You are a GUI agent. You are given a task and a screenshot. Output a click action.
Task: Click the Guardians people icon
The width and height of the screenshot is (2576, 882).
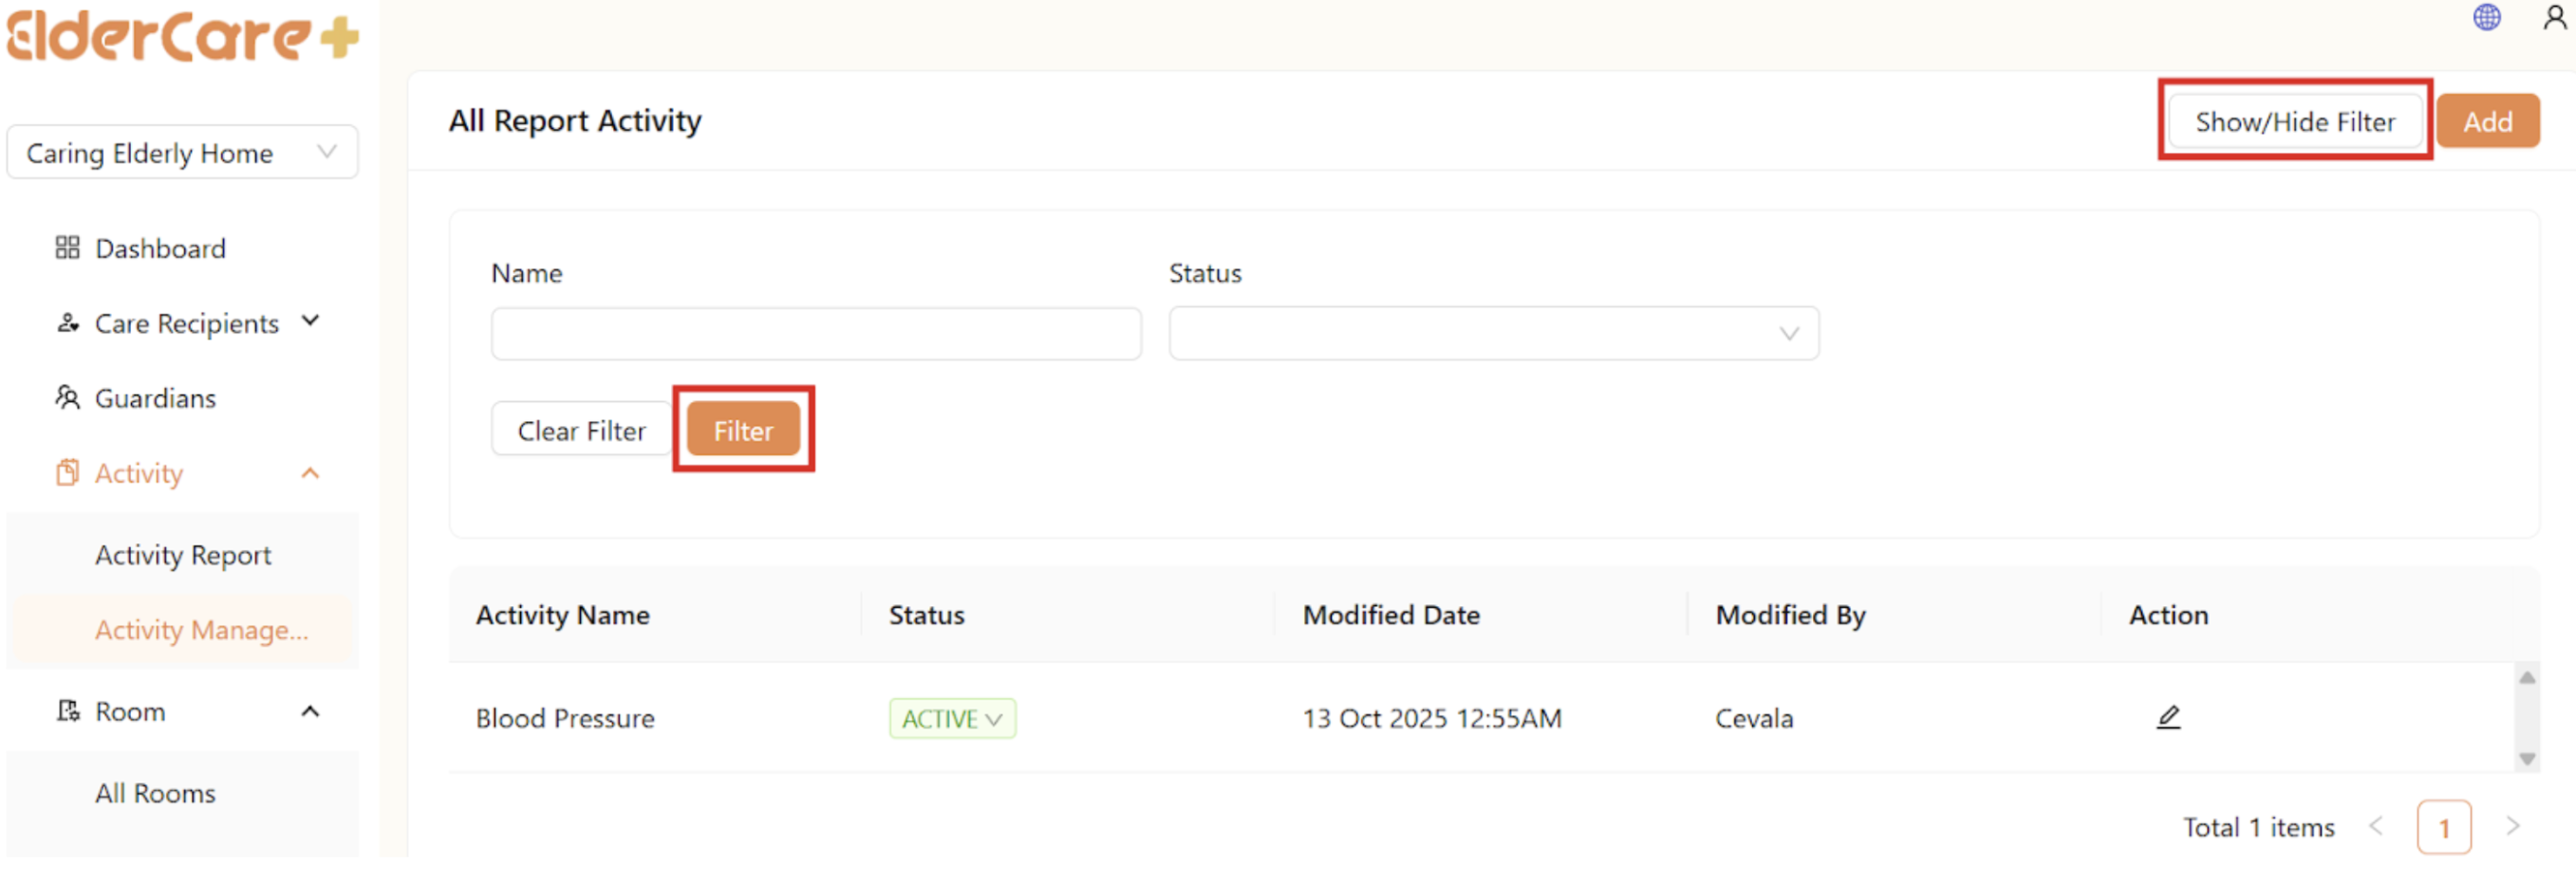click(67, 397)
